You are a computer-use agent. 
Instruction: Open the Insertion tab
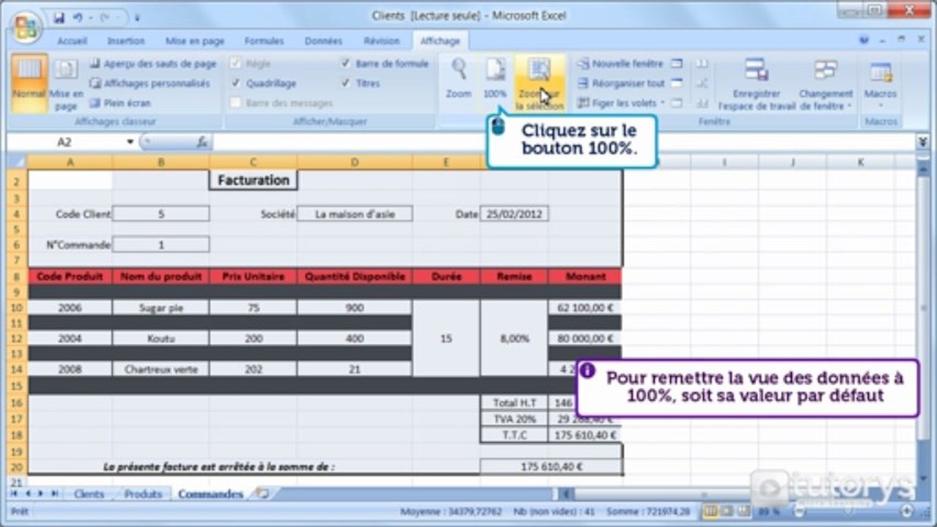point(126,42)
